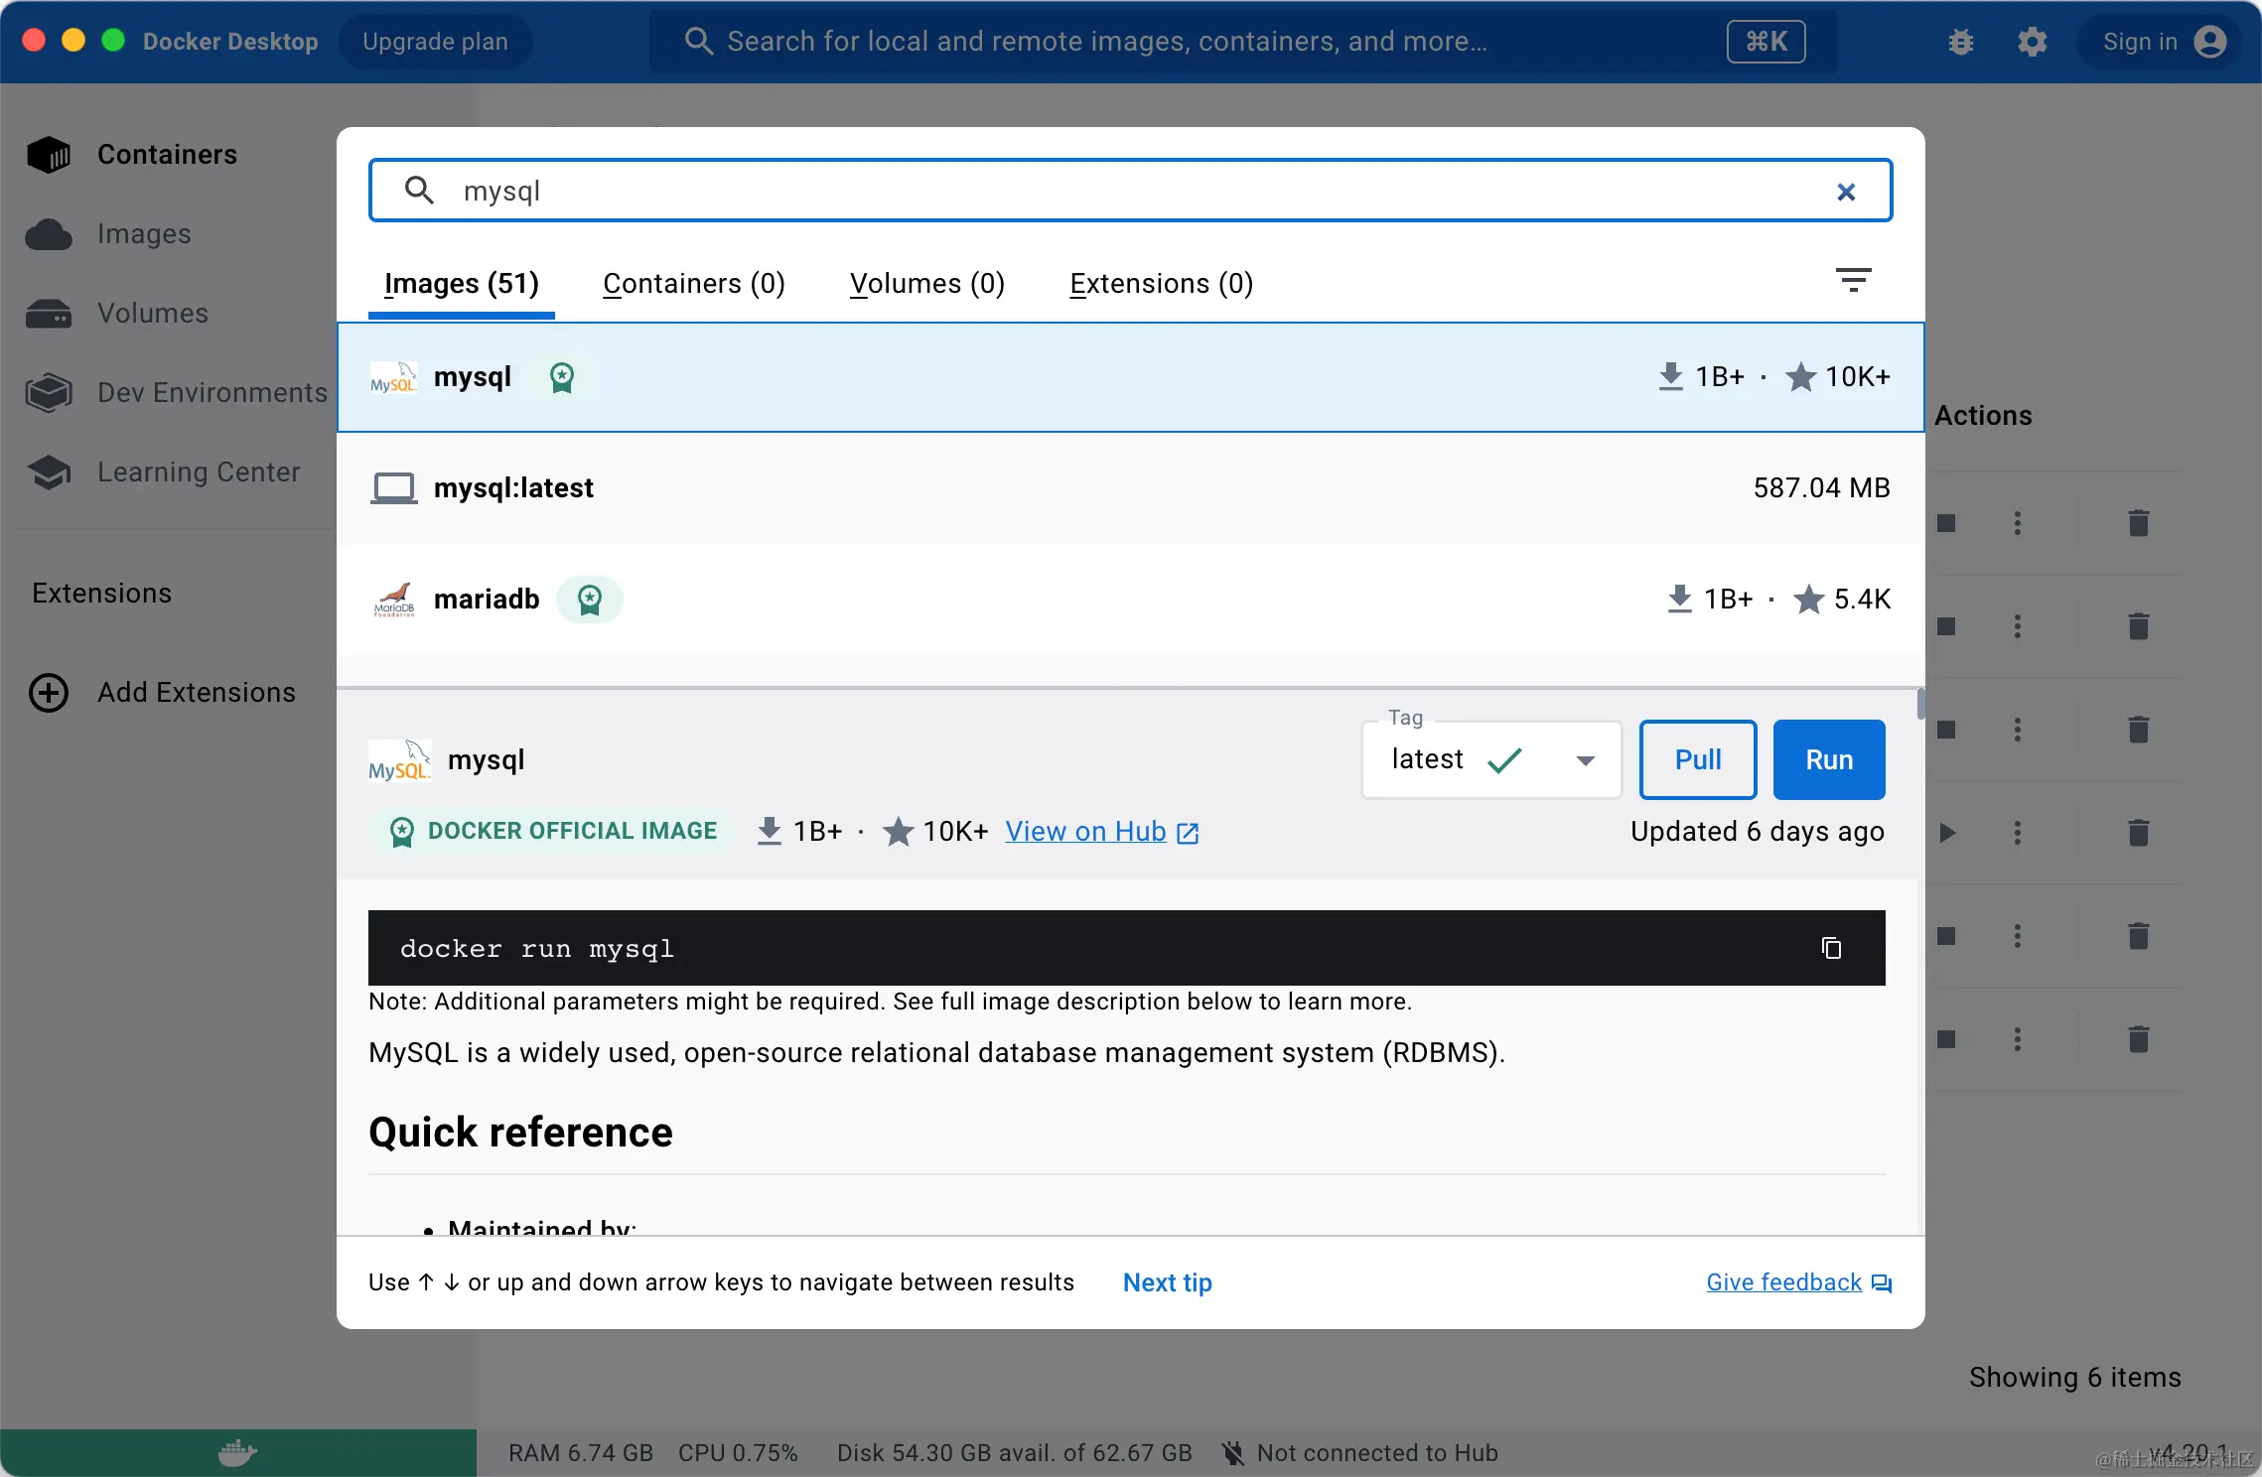Click the second row stop button under Actions
2262x1477 pixels.
click(x=1946, y=626)
